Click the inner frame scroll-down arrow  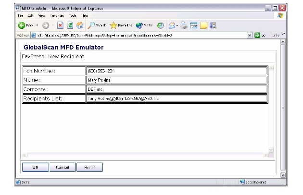[271, 150]
